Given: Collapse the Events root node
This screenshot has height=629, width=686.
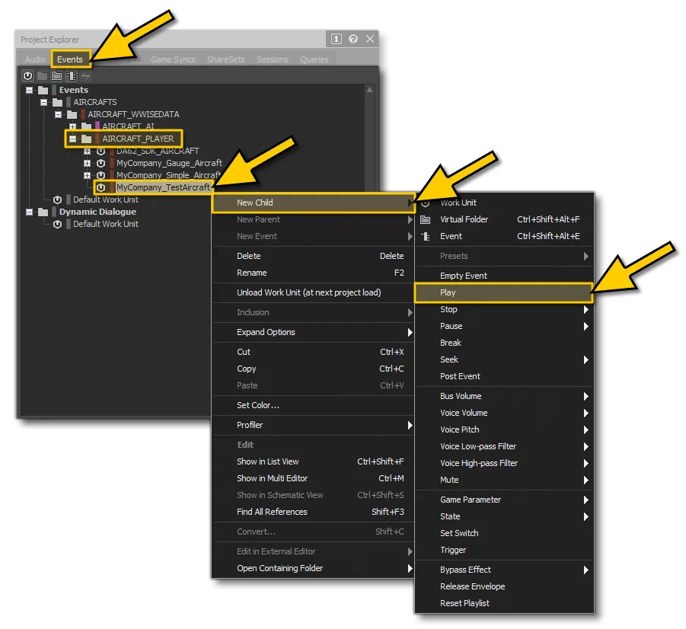Looking at the screenshot, I should pos(29,90).
